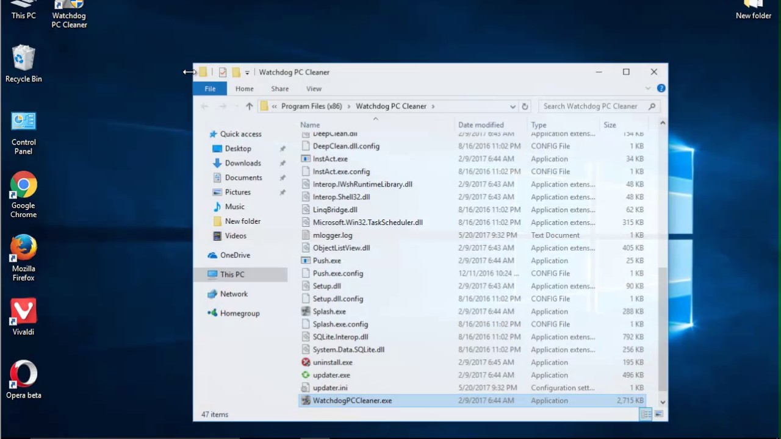
Task: Select Music in navigation pane
Action: click(x=235, y=207)
